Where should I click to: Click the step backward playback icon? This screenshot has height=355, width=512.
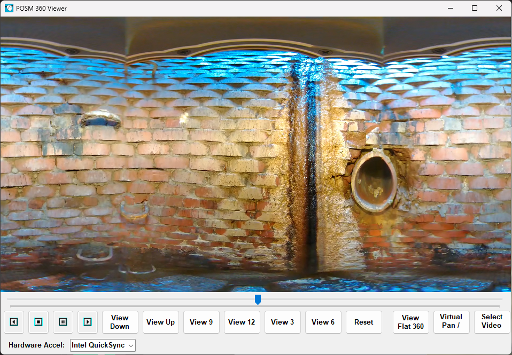(x=14, y=322)
